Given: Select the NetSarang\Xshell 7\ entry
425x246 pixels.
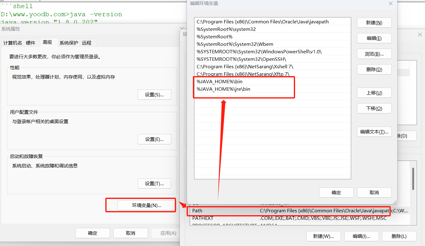Looking at the screenshot, I should pos(273,66).
